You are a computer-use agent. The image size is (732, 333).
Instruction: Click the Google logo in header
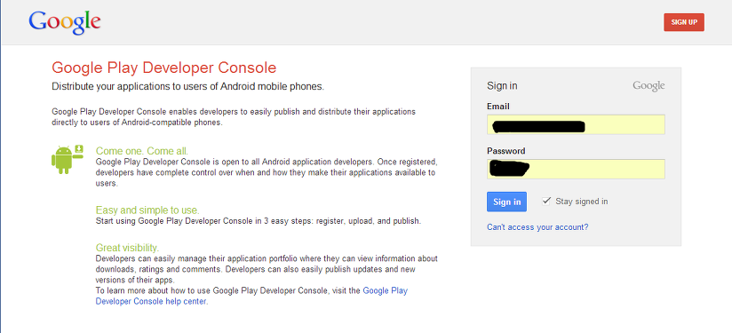pyautogui.click(x=65, y=22)
